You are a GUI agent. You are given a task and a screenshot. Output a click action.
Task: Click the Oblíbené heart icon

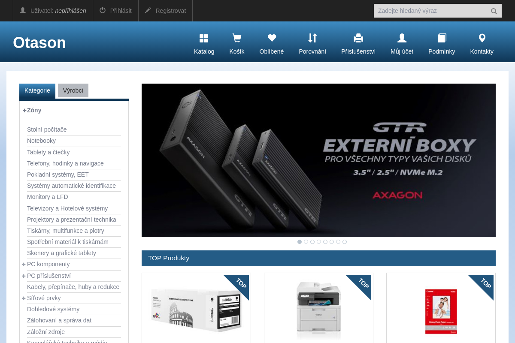pos(272,38)
